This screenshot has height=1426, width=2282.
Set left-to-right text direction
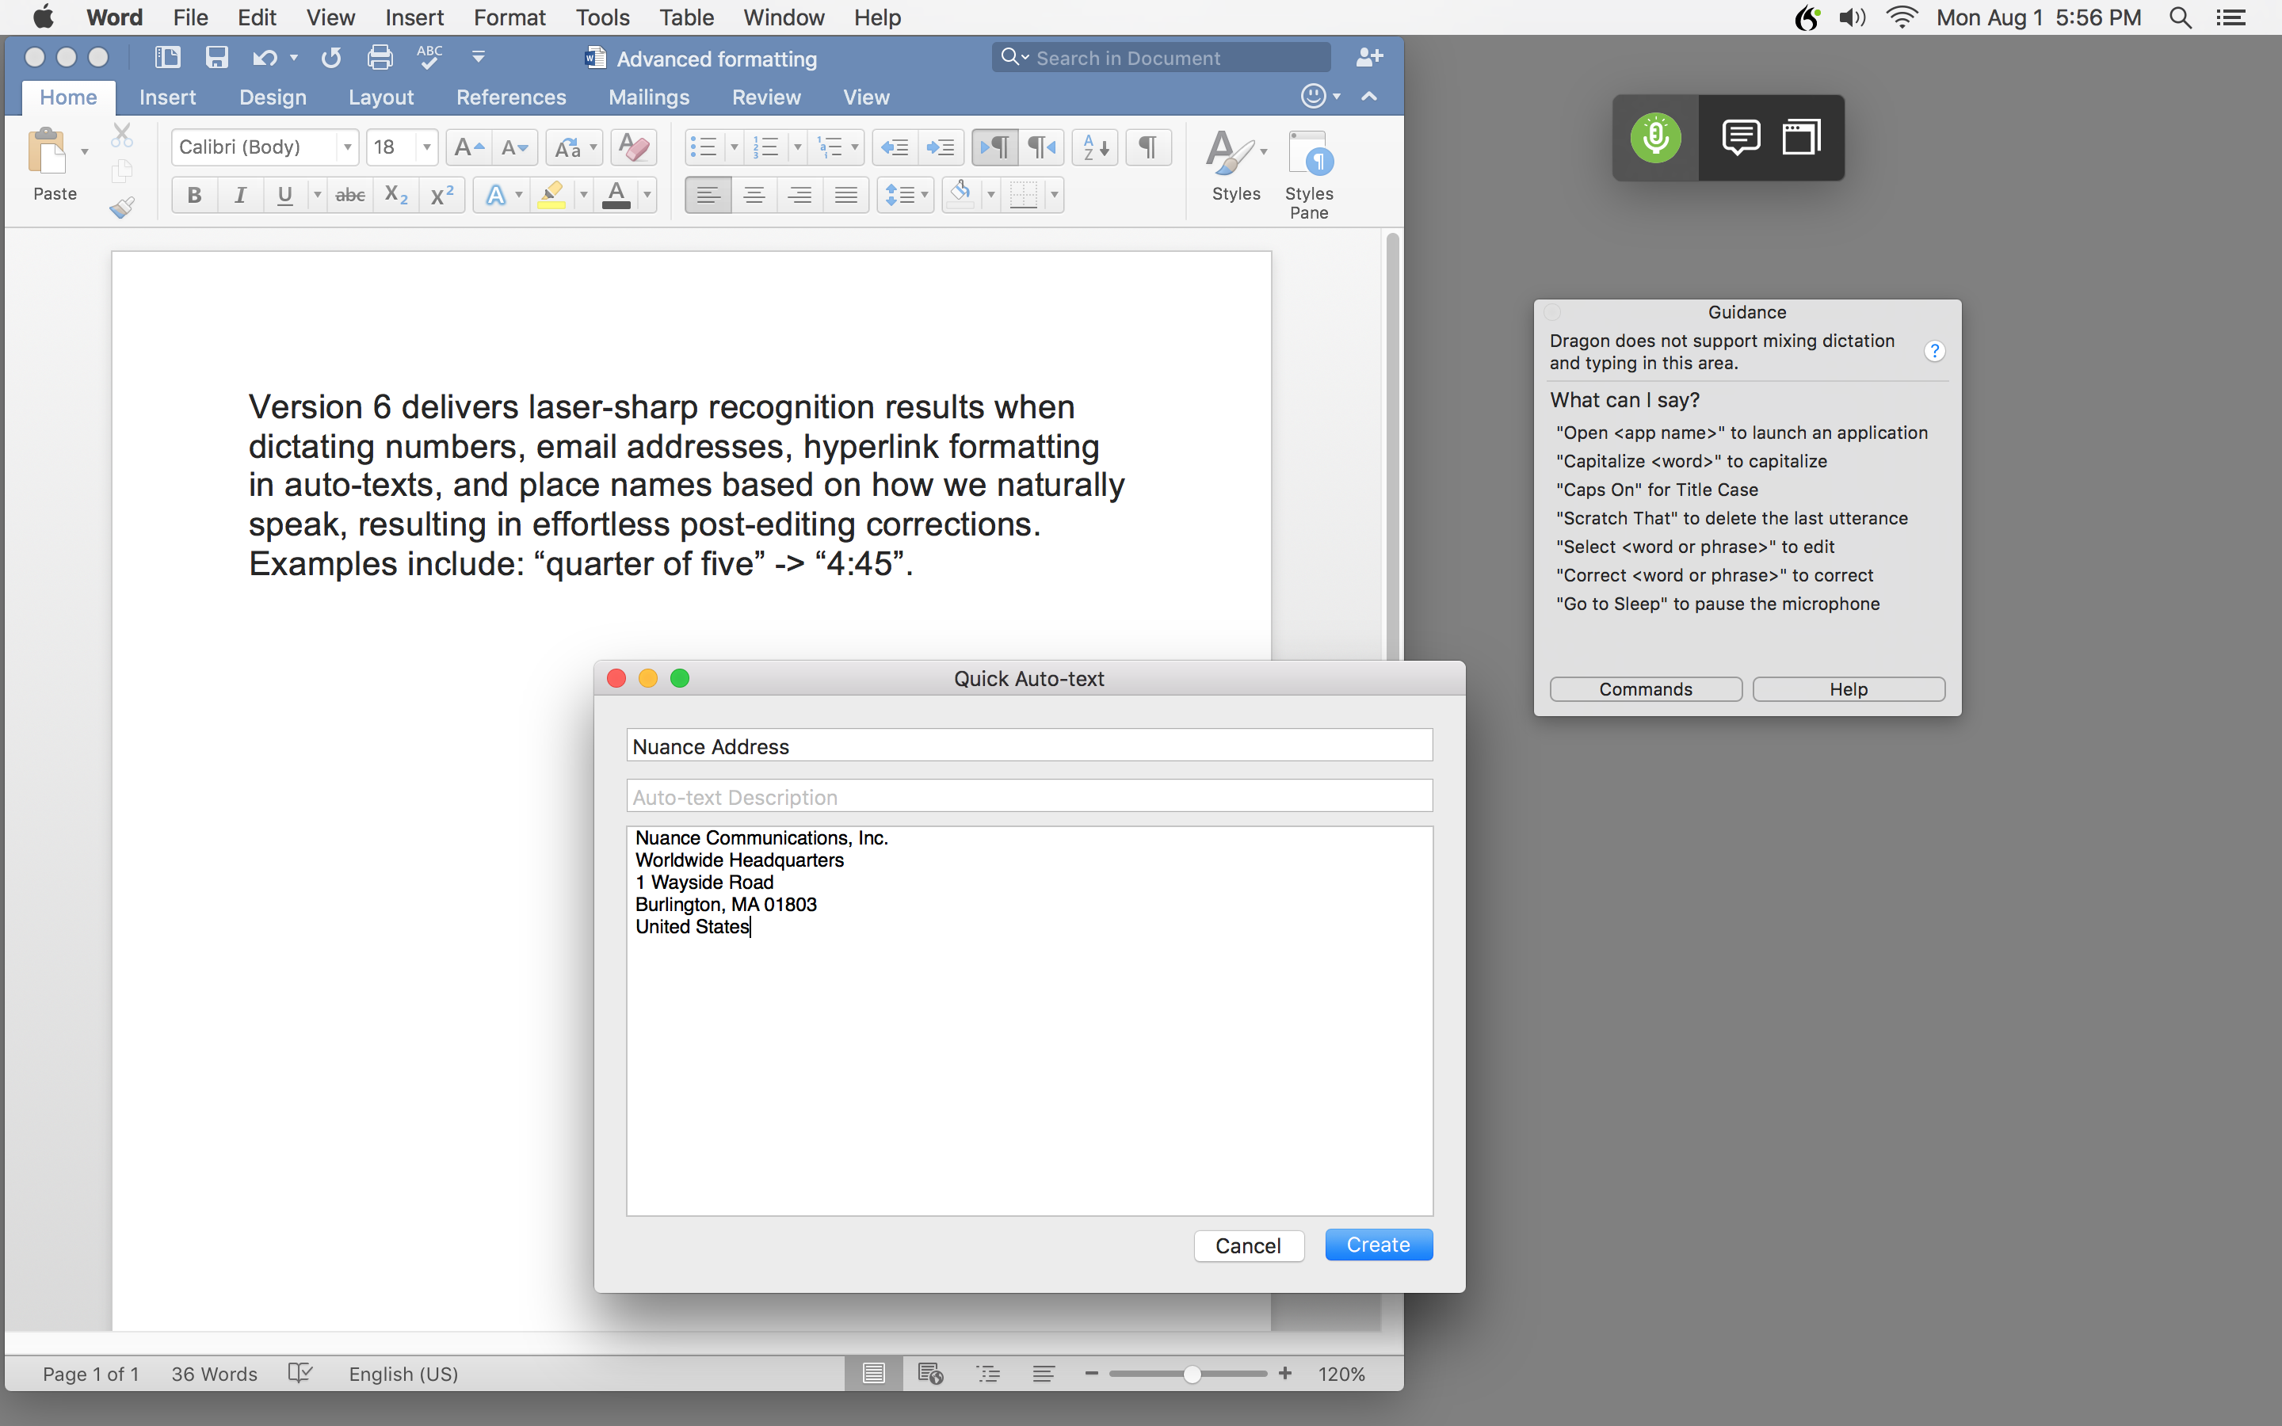tap(995, 147)
